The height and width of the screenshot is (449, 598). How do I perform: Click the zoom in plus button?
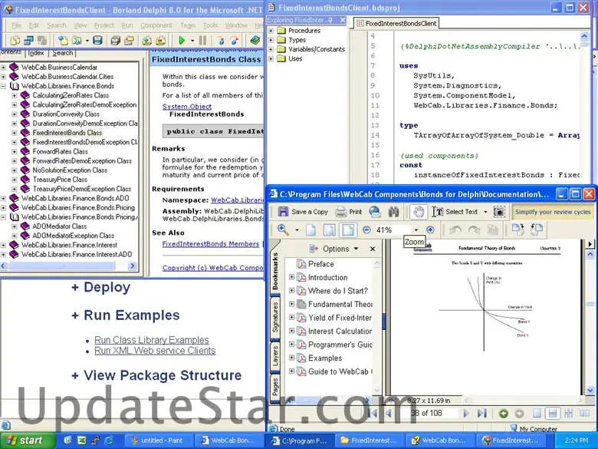pyautogui.click(x=430, y=229)
